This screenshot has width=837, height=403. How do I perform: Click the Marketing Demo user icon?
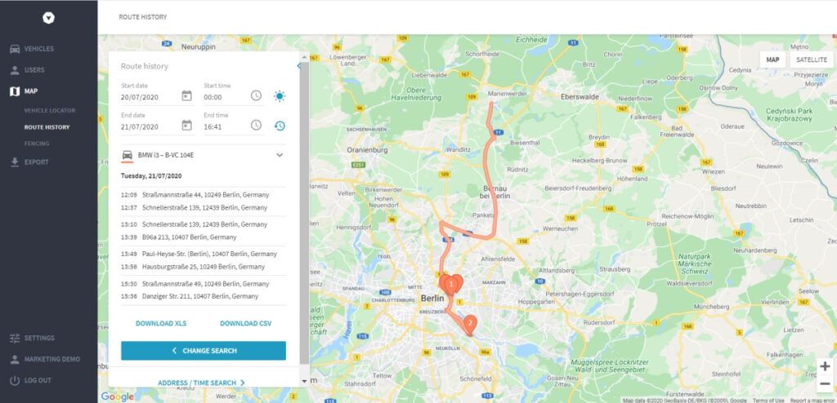tap(15, 359)
